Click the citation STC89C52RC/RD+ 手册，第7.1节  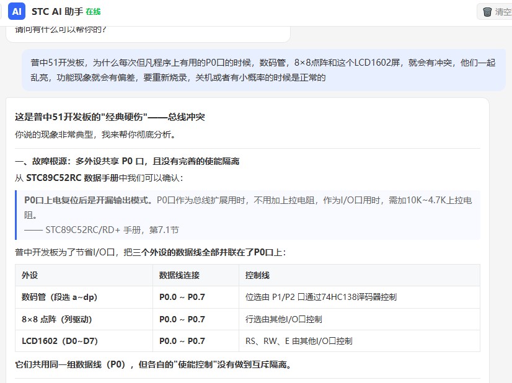(112, 230)
